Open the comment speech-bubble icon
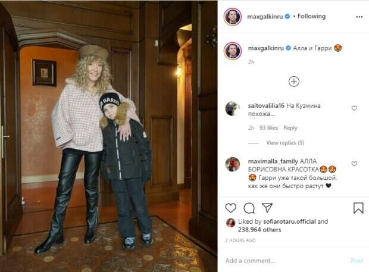369x272 pixels. pos(249,208)
